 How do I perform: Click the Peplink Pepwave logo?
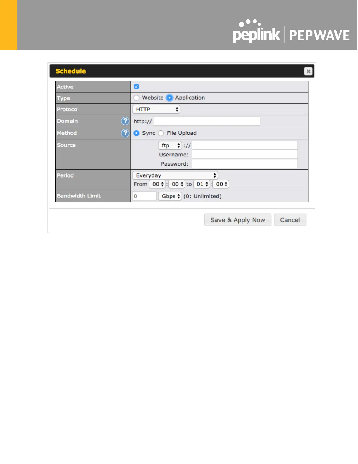[291, 32]
